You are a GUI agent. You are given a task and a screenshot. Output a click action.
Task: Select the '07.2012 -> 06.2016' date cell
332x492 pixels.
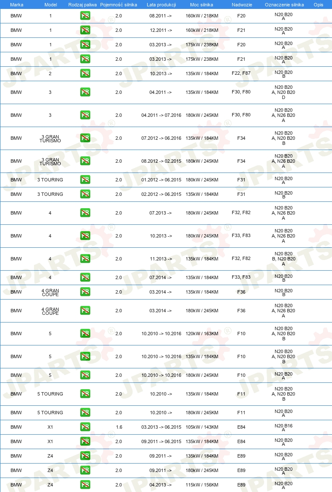[x=161, y=138]
